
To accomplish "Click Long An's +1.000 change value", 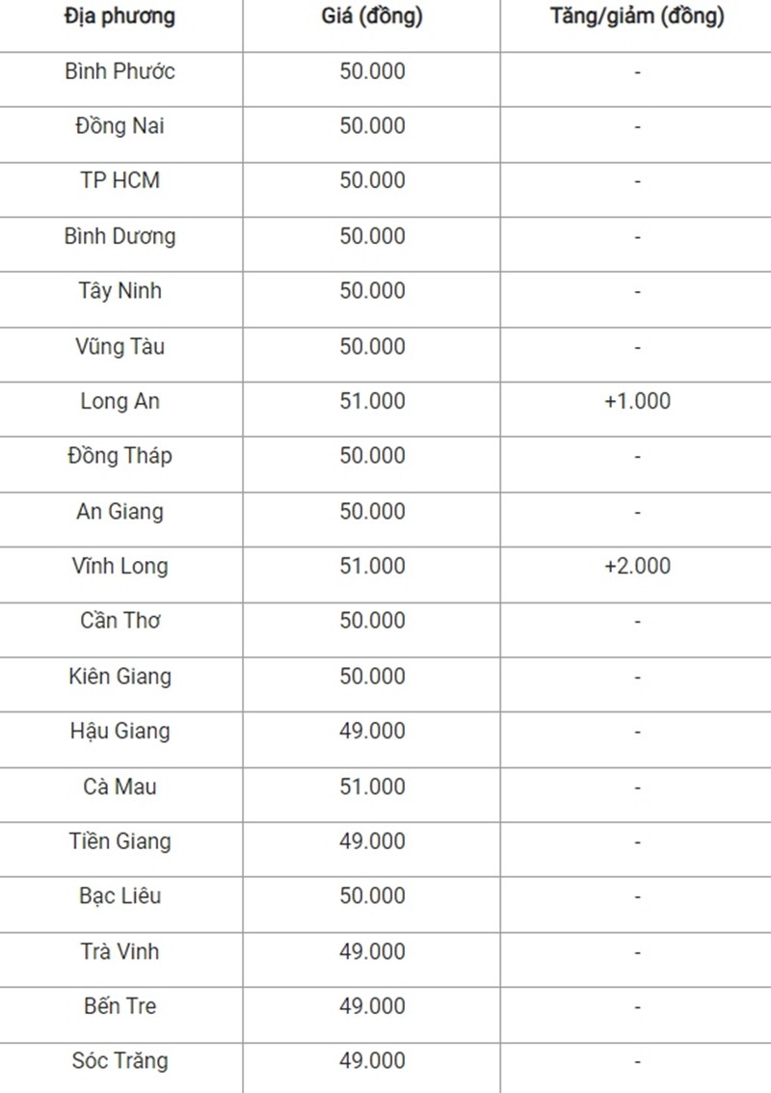I will point(637,401).
